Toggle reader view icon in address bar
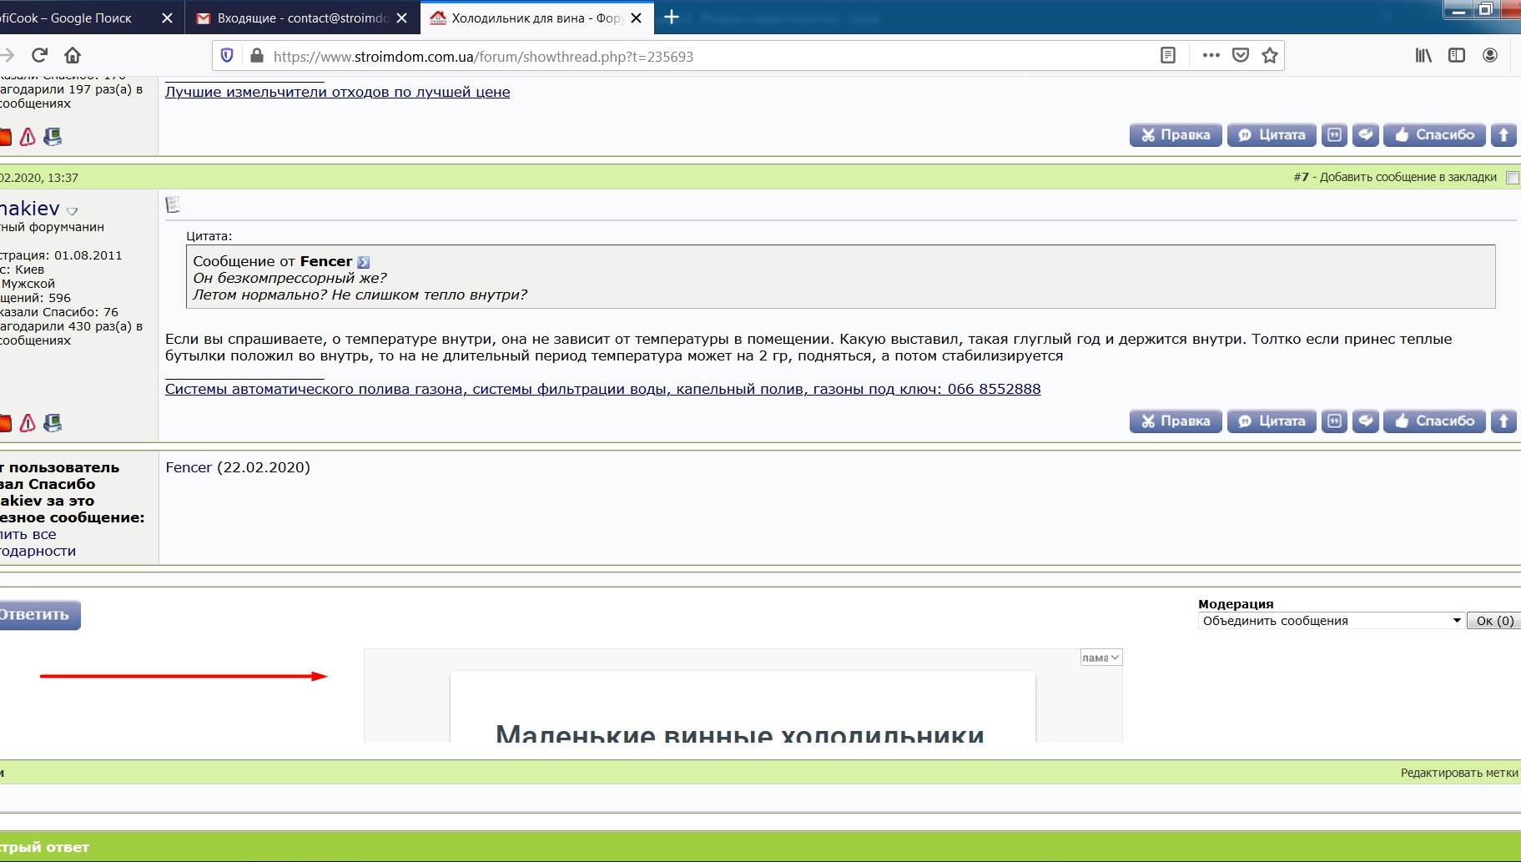 [x=1168, y=56]
